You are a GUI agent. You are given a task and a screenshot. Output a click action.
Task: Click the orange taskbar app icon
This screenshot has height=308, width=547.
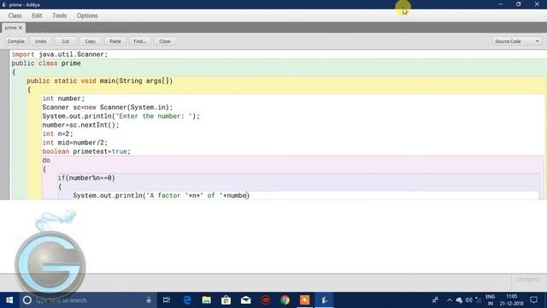(x=304, y=300)
